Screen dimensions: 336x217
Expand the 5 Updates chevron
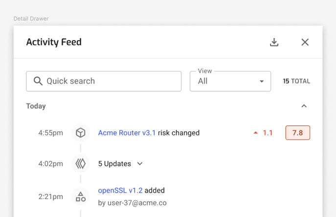[x=140, y=164]
